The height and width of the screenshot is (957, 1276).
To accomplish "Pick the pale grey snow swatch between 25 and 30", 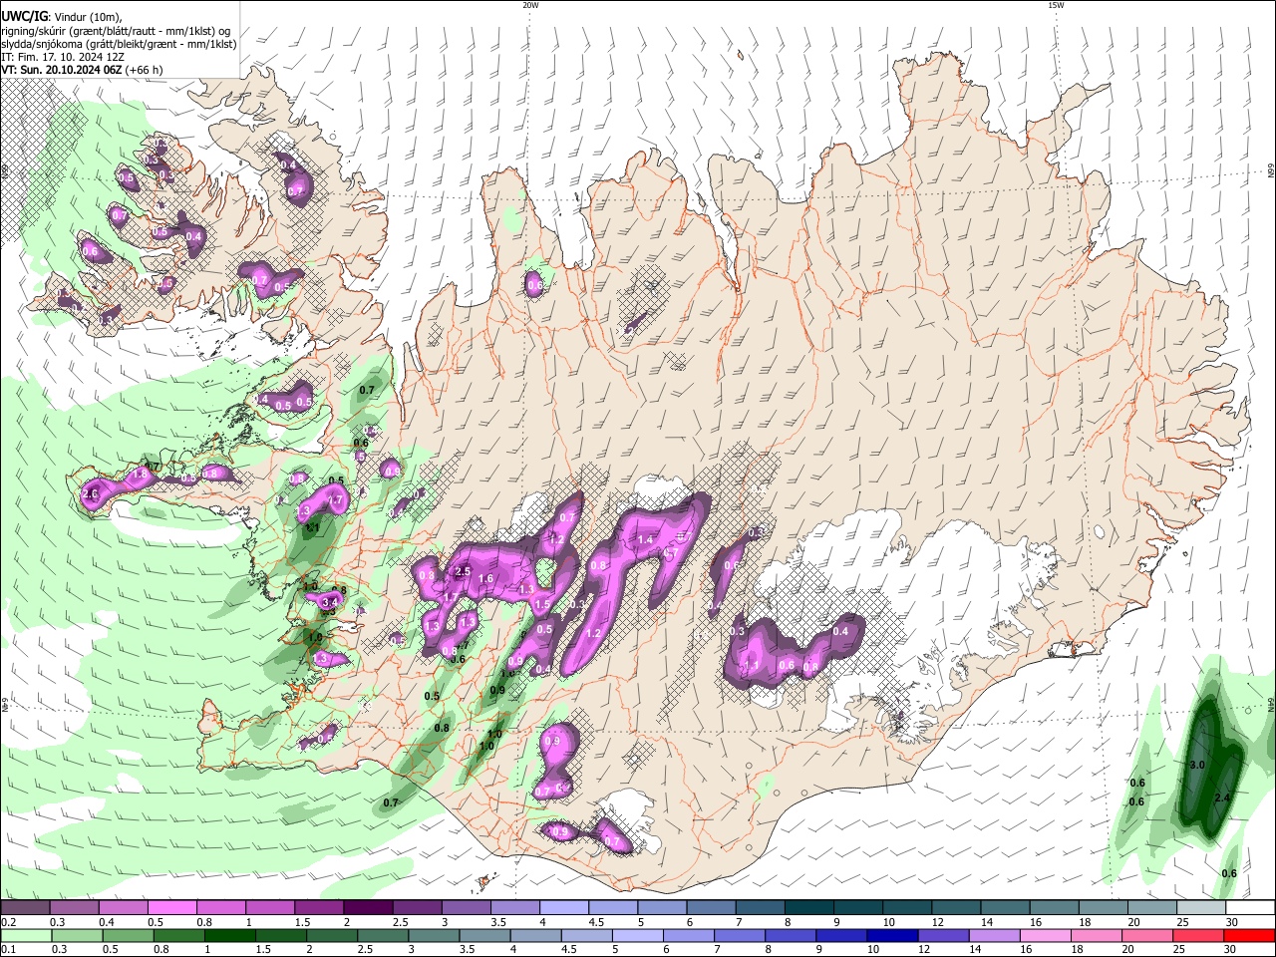I will click(1201, 908).
